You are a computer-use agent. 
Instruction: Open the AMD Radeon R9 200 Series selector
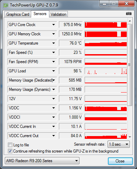[x=42, y=161]
